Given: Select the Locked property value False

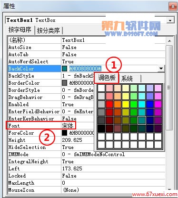Looking at the screenshot, I should [69, 176].
